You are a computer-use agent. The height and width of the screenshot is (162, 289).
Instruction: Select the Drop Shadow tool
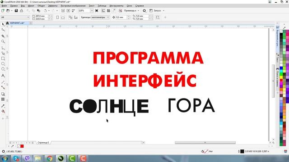[3, 94]
